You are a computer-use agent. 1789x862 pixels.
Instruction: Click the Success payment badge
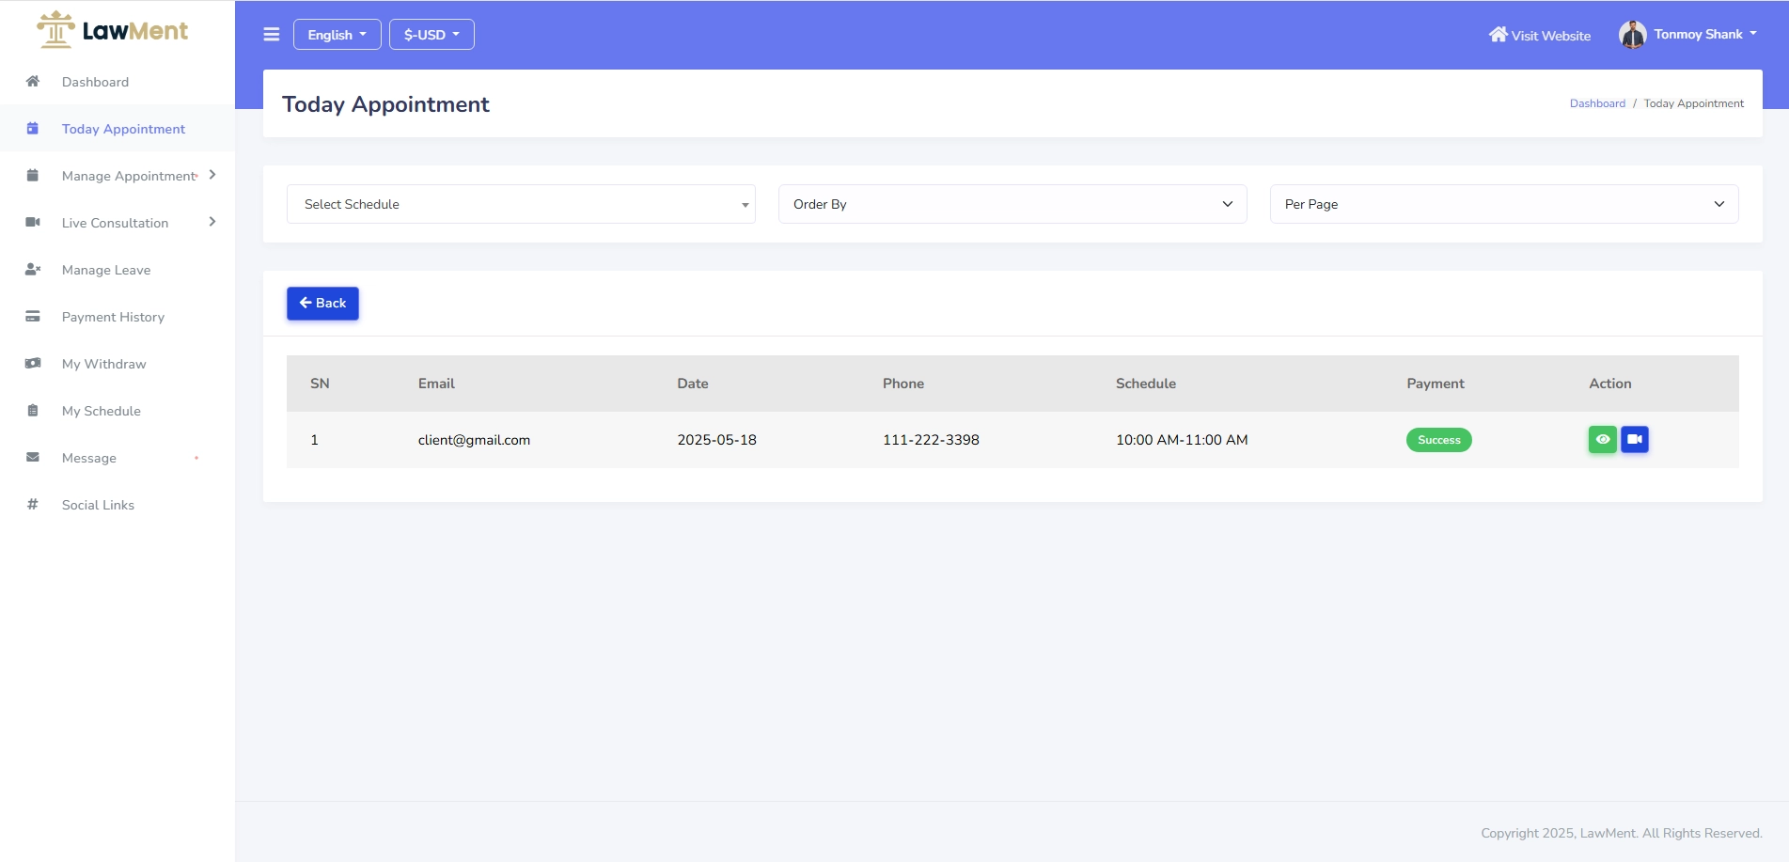1438,440
